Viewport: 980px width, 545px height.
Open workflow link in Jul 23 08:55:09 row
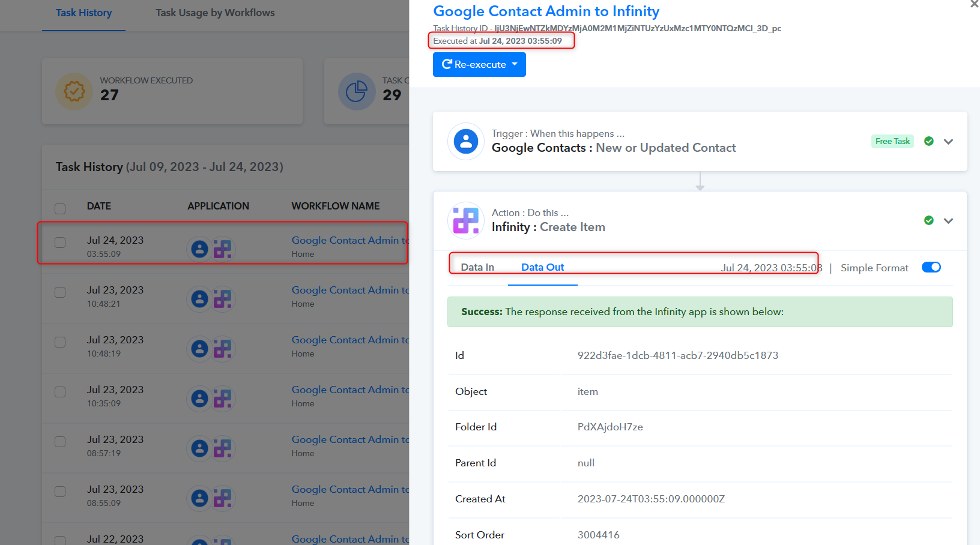coord(350,489)
